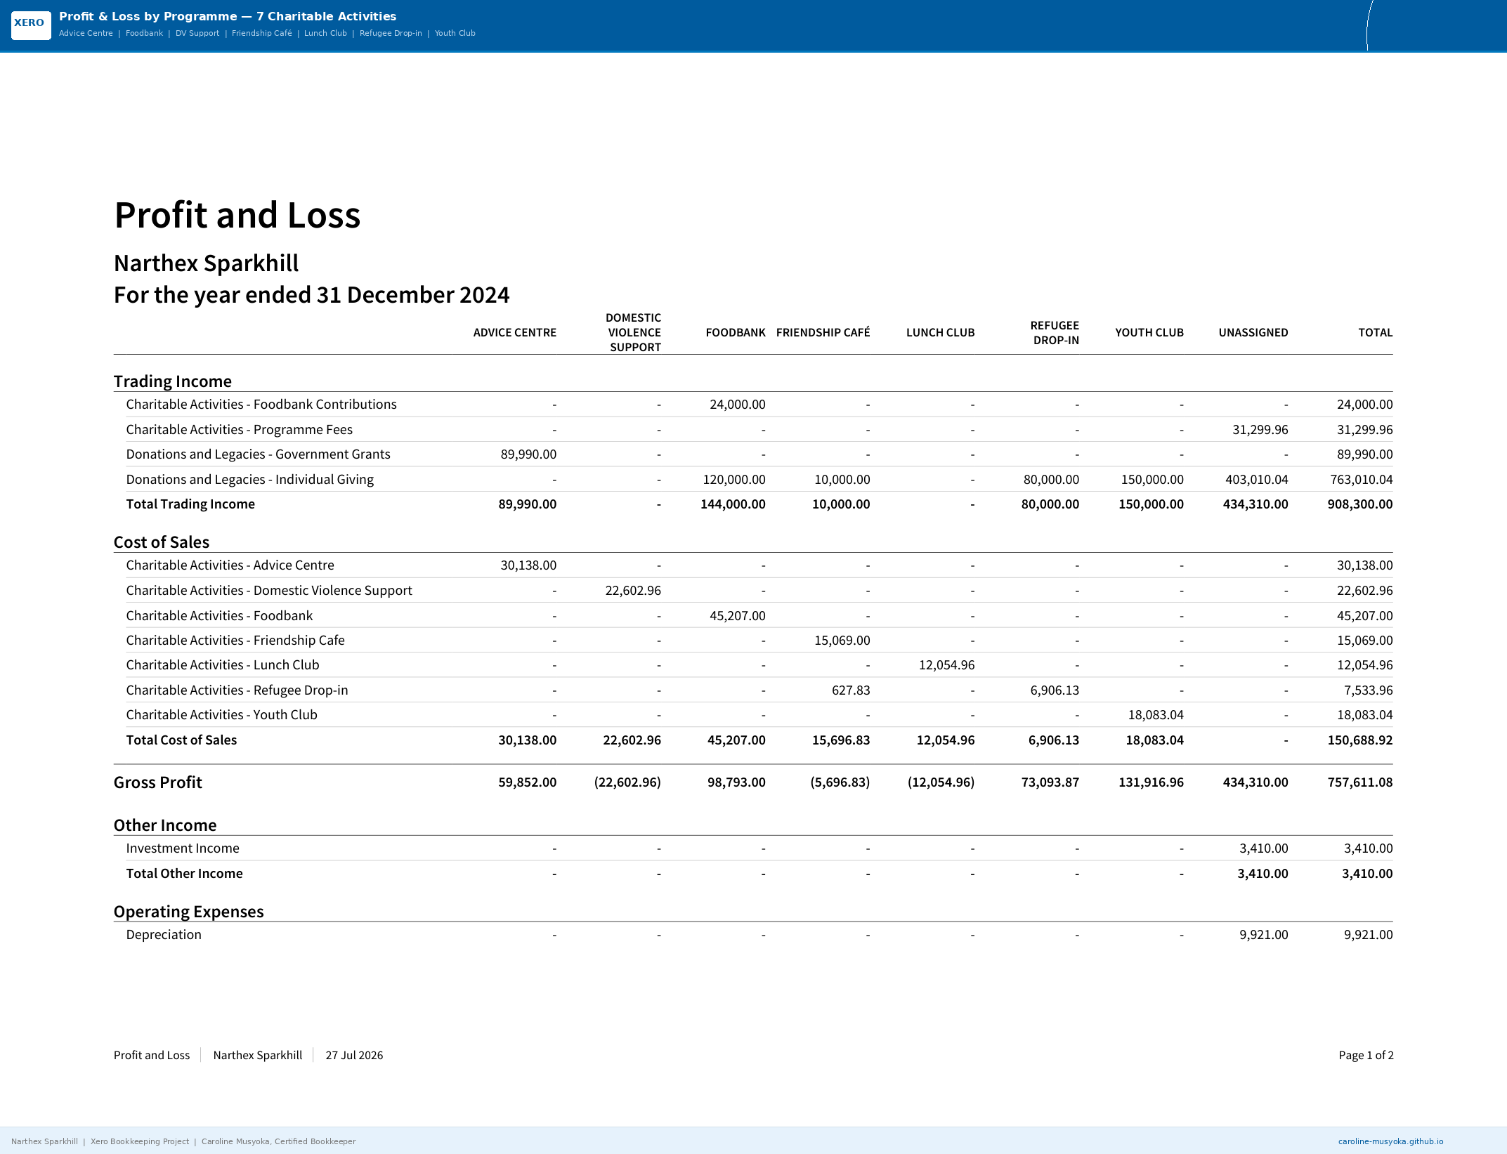Open caroline-musyoka.github.io link in the footer
The width and height of the screenshot is (1507, 1154).
1390,1141
